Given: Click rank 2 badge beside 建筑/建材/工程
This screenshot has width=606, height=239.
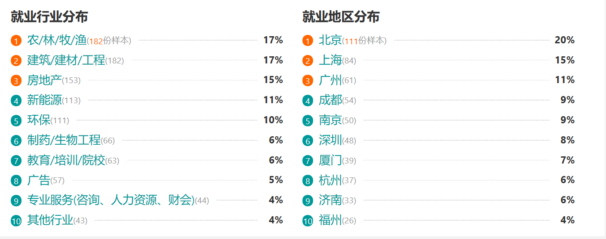Looking at the screenshot, I should 16,61.
